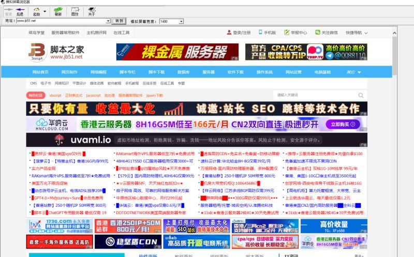
Task: Click into the address input field
Action: tap(61, 21)
